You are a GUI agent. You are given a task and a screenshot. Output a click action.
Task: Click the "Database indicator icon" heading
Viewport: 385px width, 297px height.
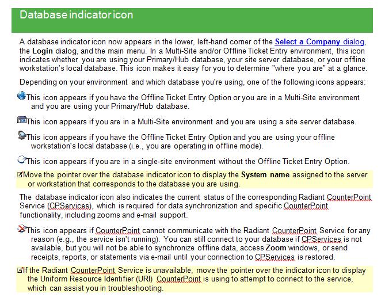[77, 15]
